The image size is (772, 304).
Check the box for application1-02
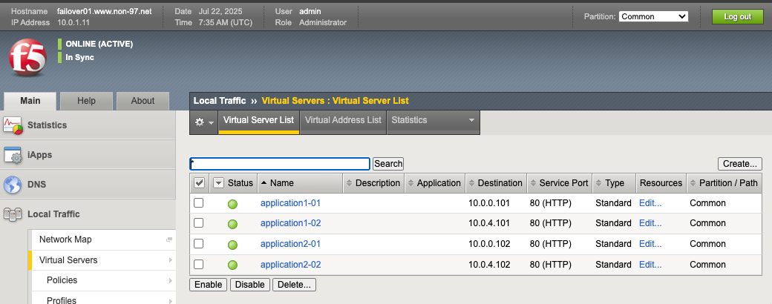coord(198,223)
